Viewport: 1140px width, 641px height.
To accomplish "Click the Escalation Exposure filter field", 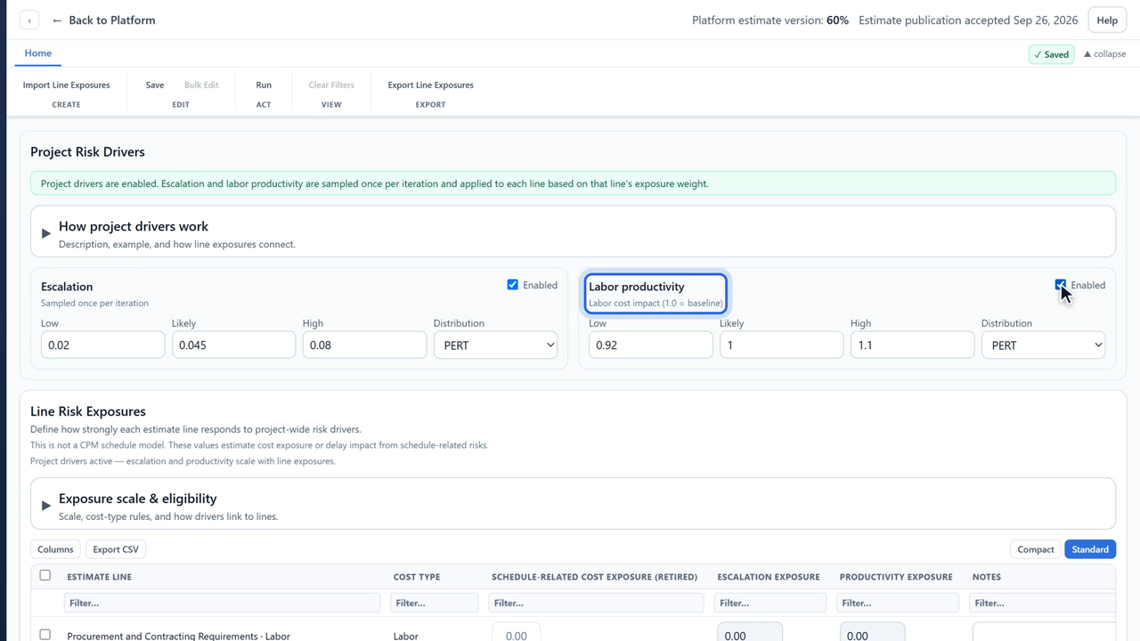I will tap(771, 603).
